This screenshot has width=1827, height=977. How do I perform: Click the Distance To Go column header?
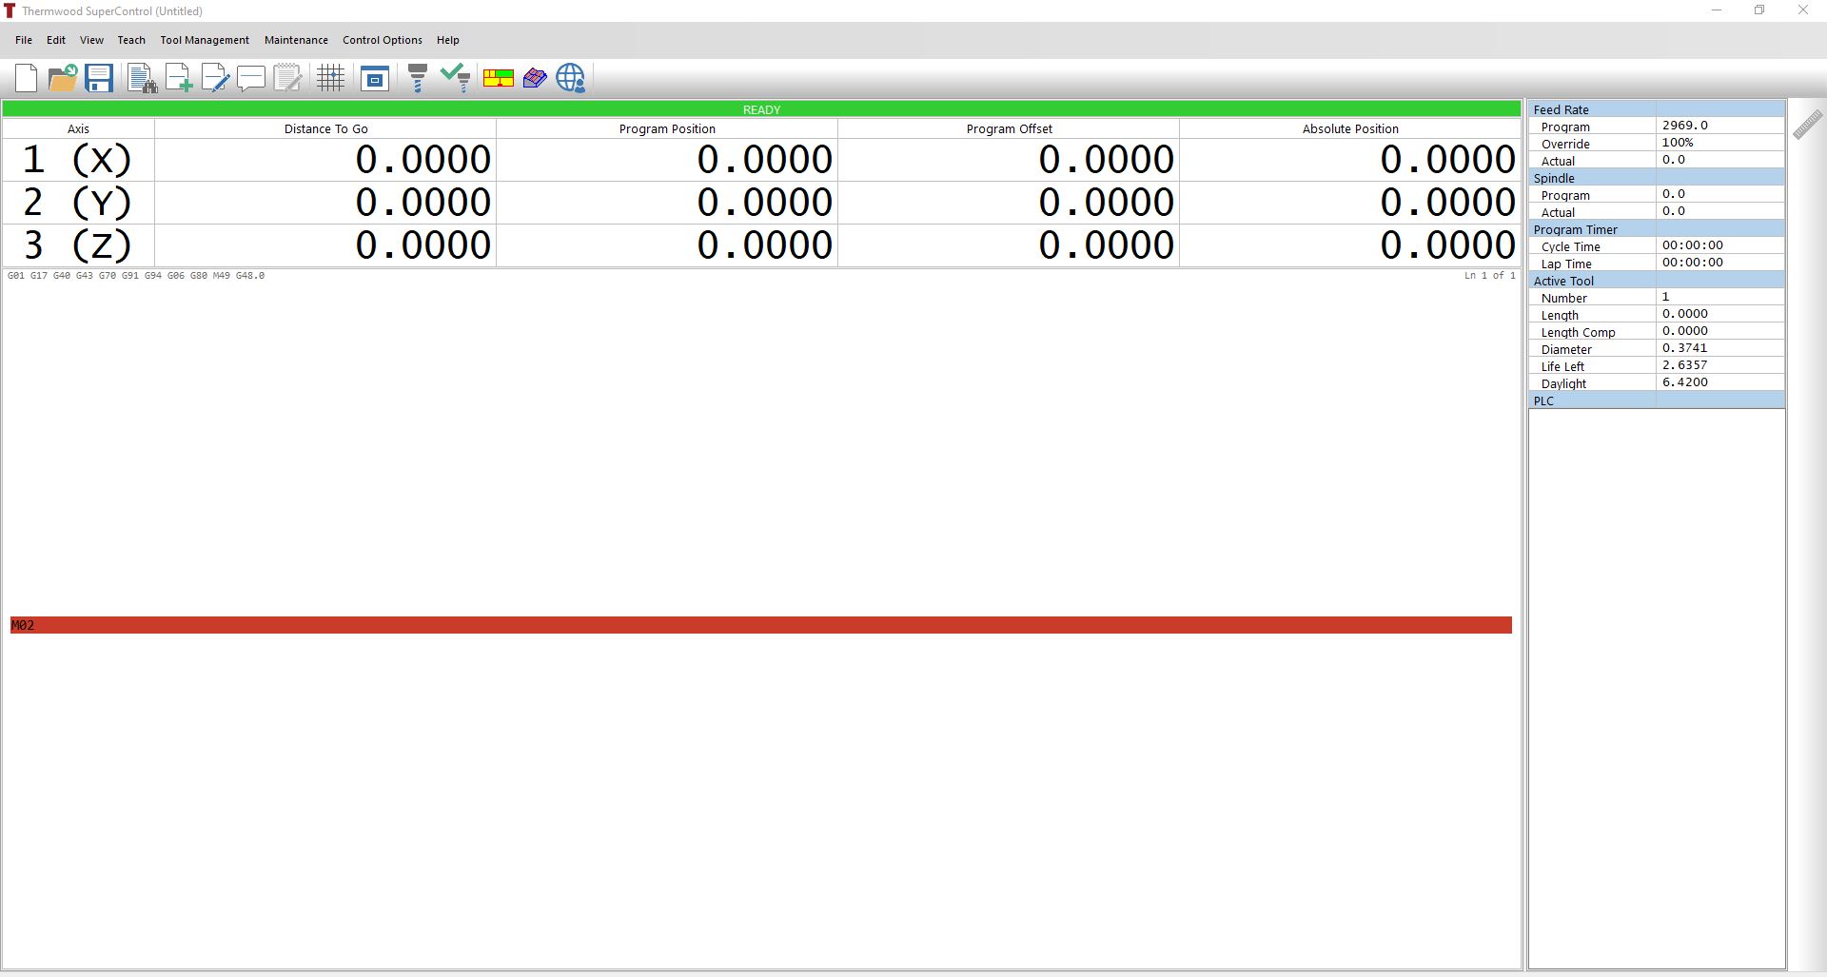(325, 128)
